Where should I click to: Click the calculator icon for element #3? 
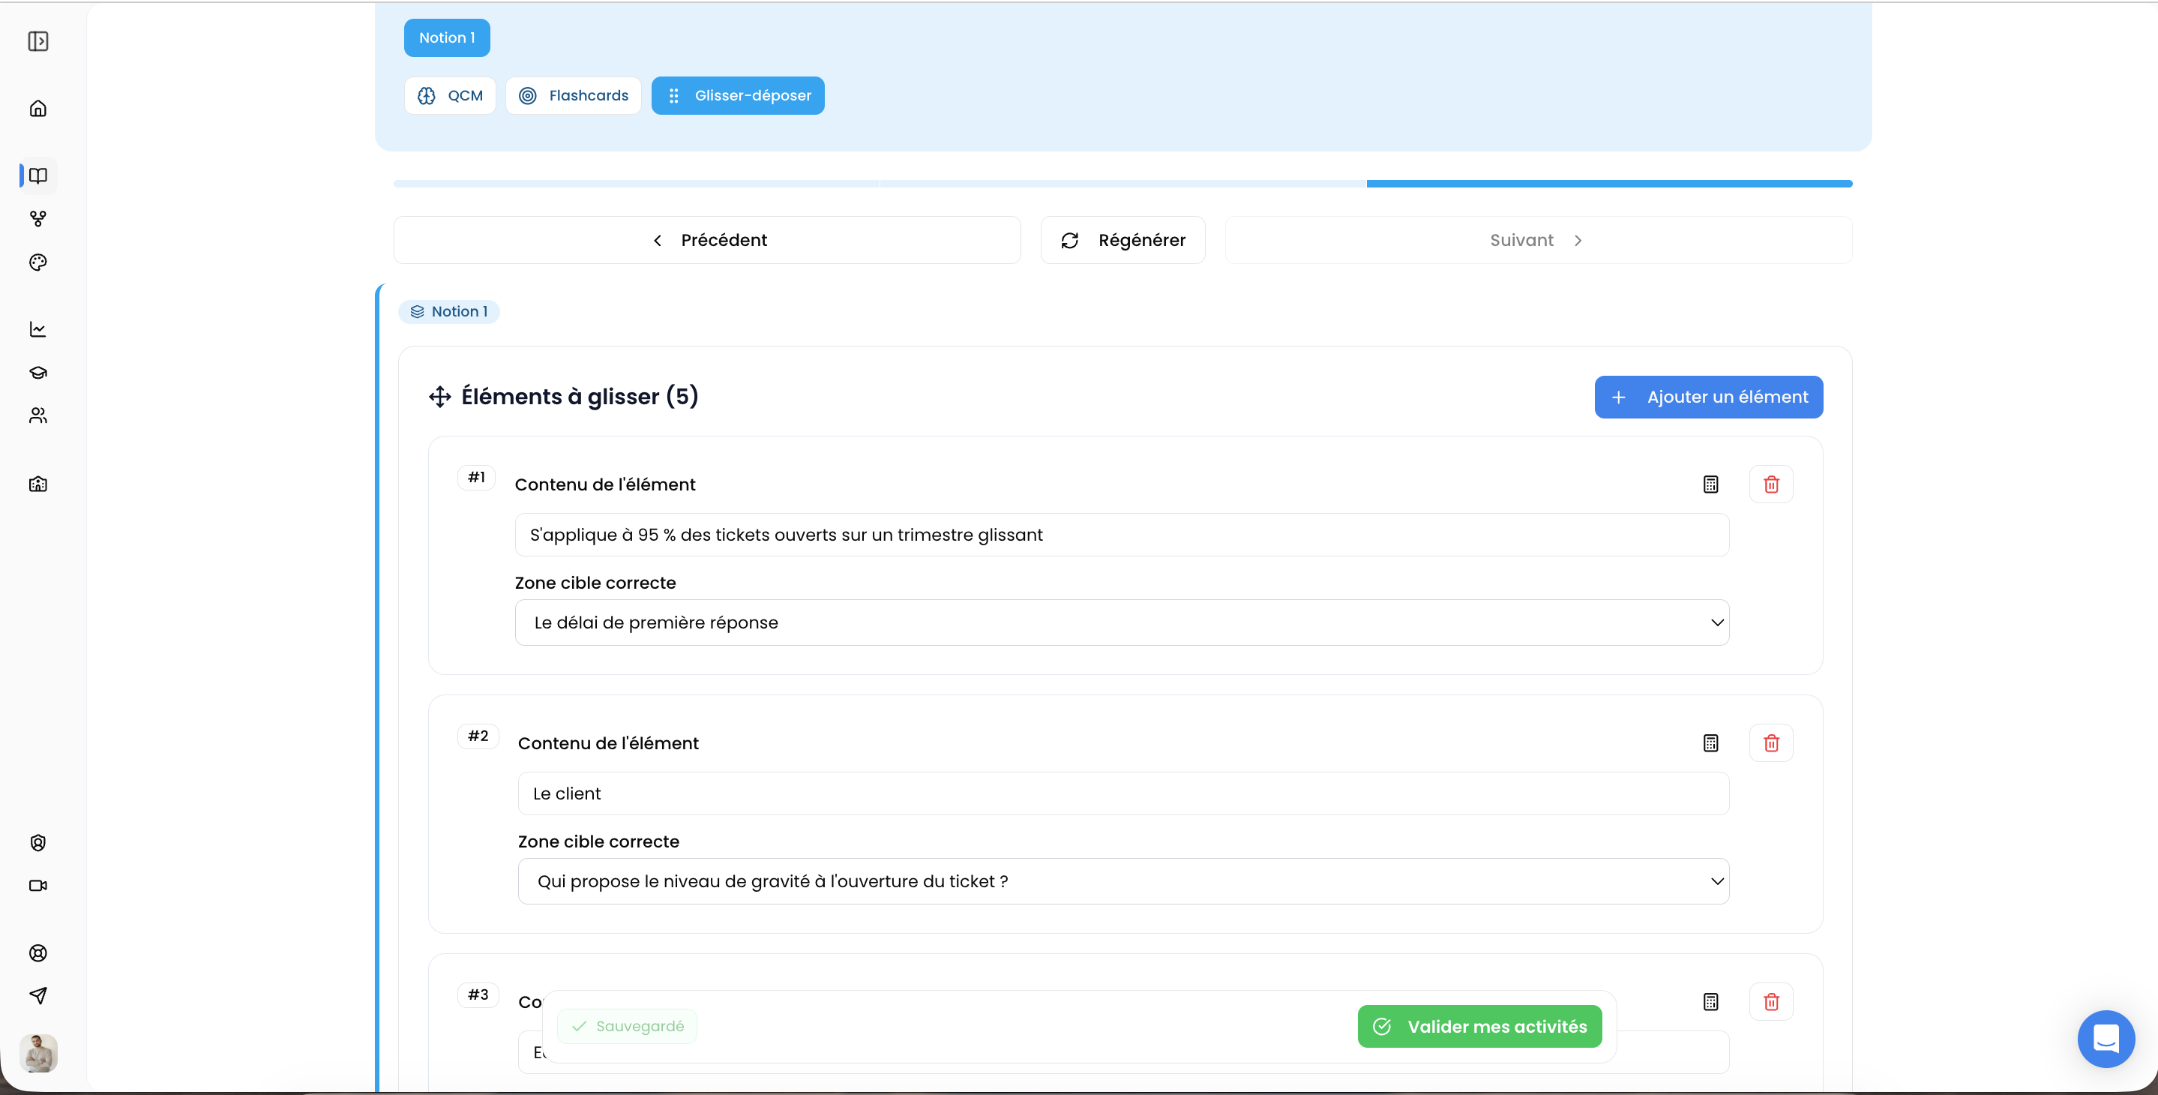tap(1710, 1002)
